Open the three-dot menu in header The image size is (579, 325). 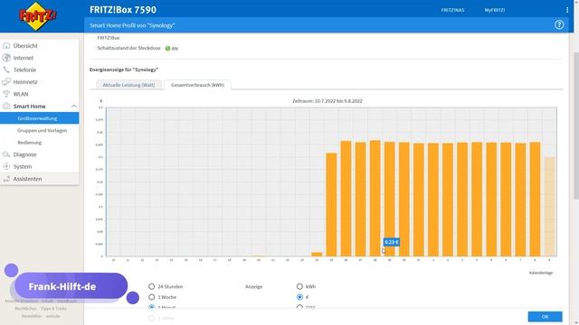point(567,10)
